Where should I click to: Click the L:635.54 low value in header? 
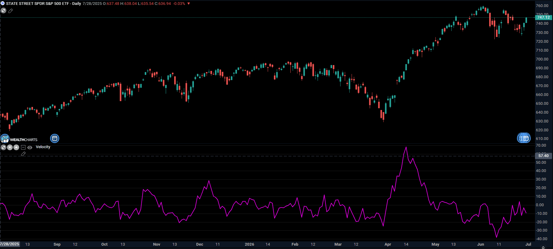point(146,4)
